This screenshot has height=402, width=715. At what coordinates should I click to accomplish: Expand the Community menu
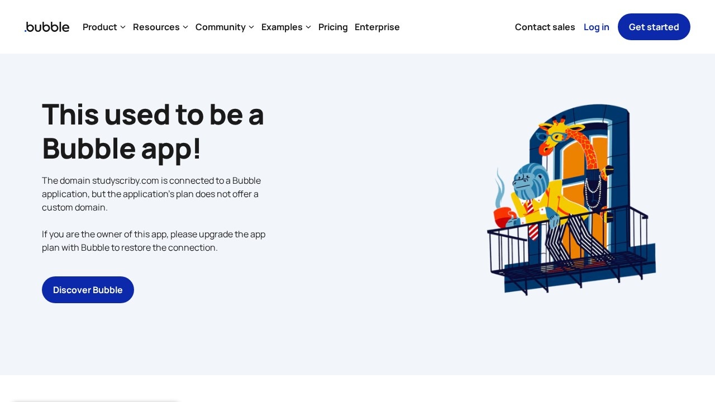[225, 27]
